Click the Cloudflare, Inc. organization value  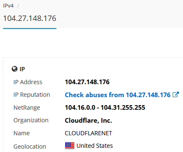click(88, 120)
